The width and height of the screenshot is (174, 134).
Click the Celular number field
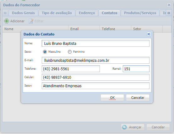[x=95, y=77]
